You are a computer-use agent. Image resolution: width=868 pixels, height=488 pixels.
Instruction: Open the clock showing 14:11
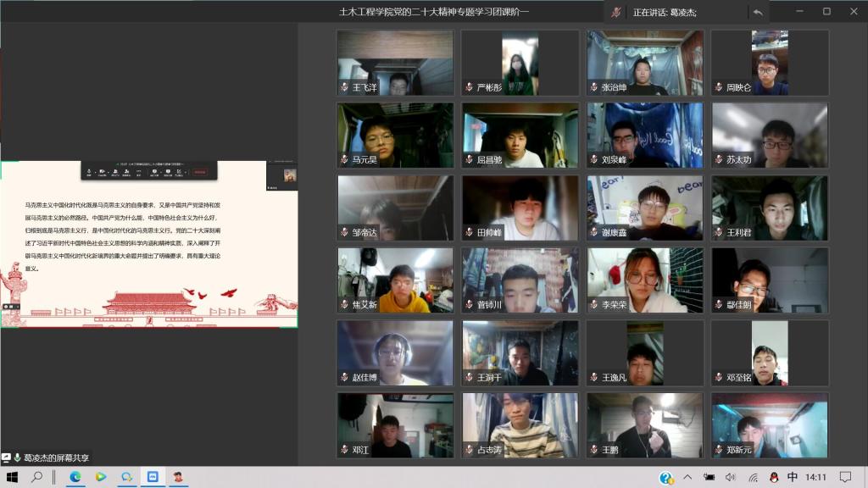click(816, 477)
